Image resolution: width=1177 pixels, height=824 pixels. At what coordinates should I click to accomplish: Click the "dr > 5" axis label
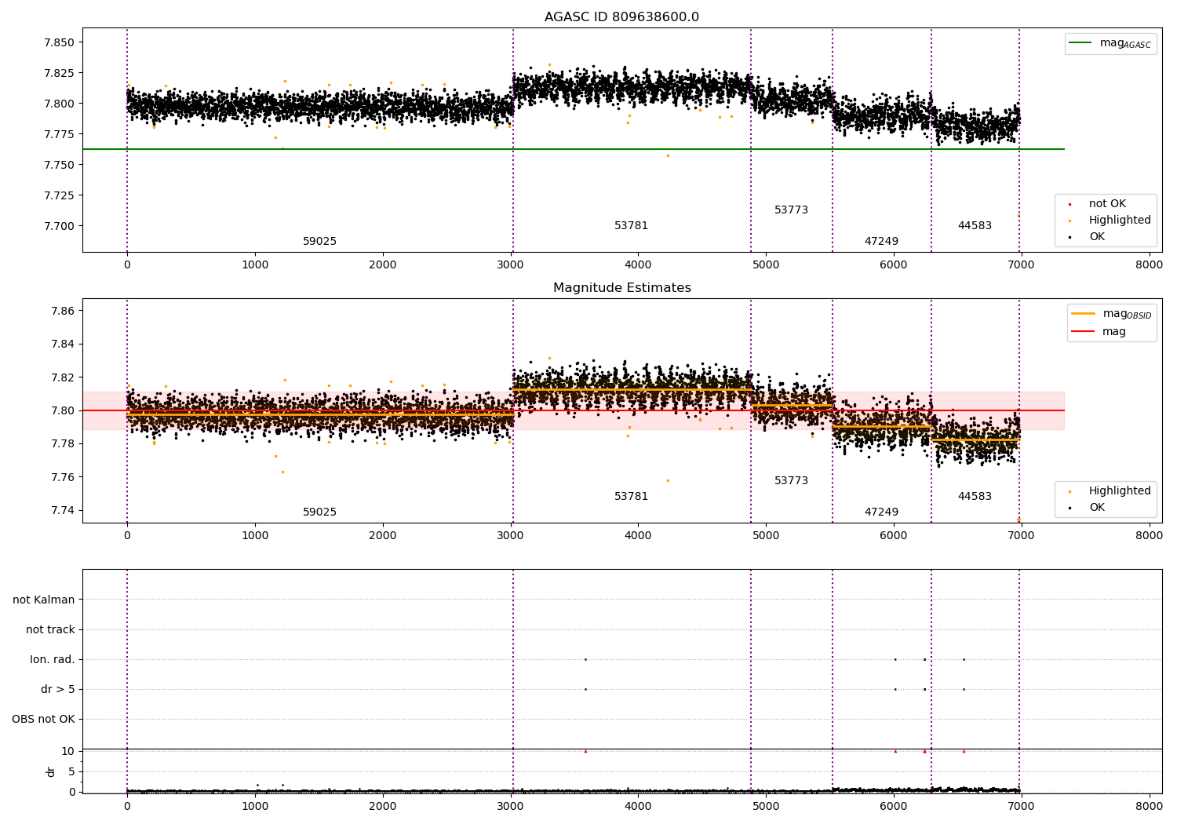(58, 689)
